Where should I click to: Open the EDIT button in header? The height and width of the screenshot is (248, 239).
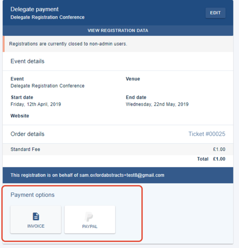click(215, 13)
